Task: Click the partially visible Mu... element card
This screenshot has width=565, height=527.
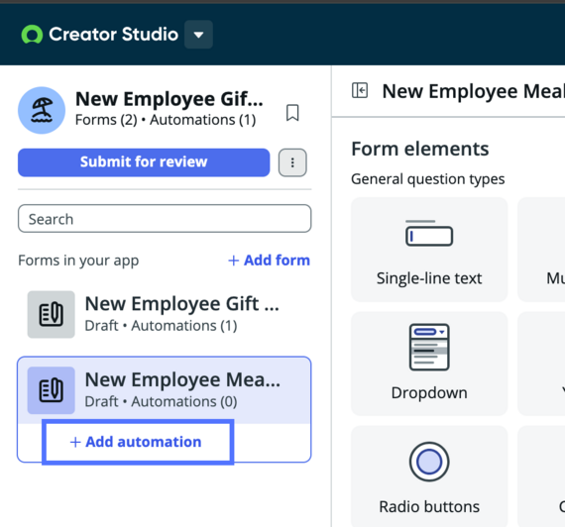Action: tap(541, 250)
